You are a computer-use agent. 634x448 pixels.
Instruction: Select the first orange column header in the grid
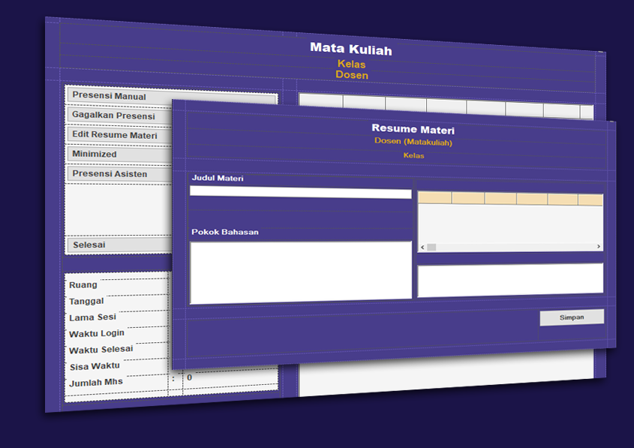(x=434, y=198)
